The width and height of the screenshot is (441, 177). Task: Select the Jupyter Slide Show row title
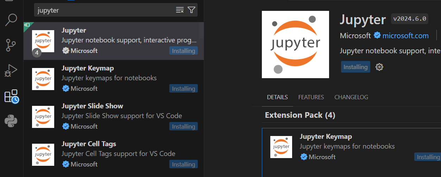pos(92,106)
